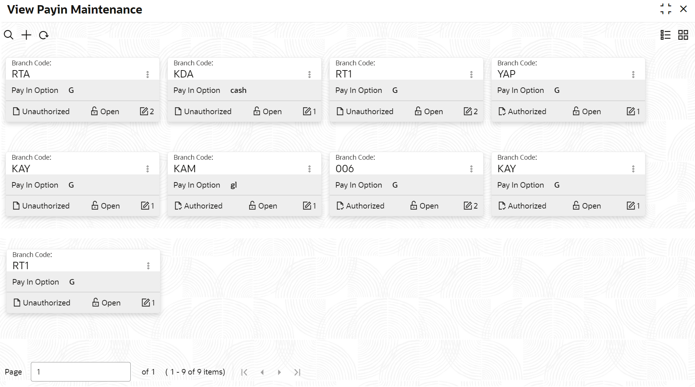Open options menu for branch 006 card
This screenshot has width=695, height=387.
coord(471,169)
